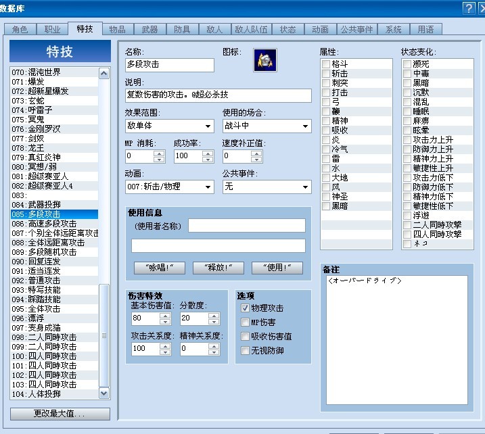Open the 系统 tab
Viewport: 485px width, 434px height.
click(x=394, y=29)
